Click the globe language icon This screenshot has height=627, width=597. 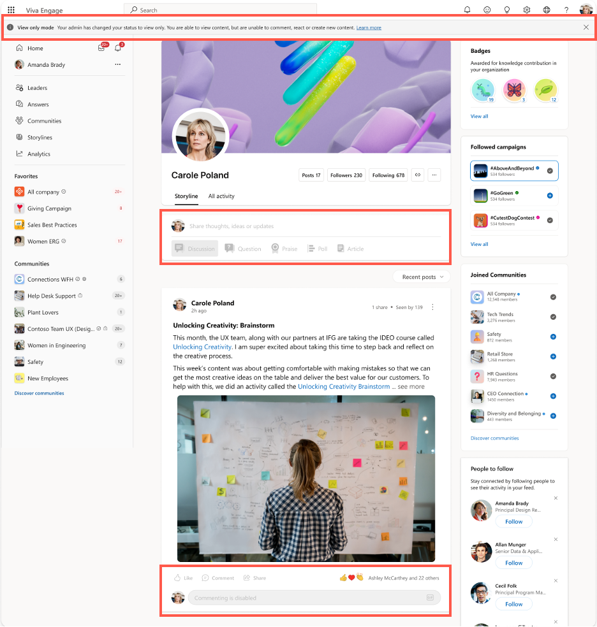pos(547,10)
